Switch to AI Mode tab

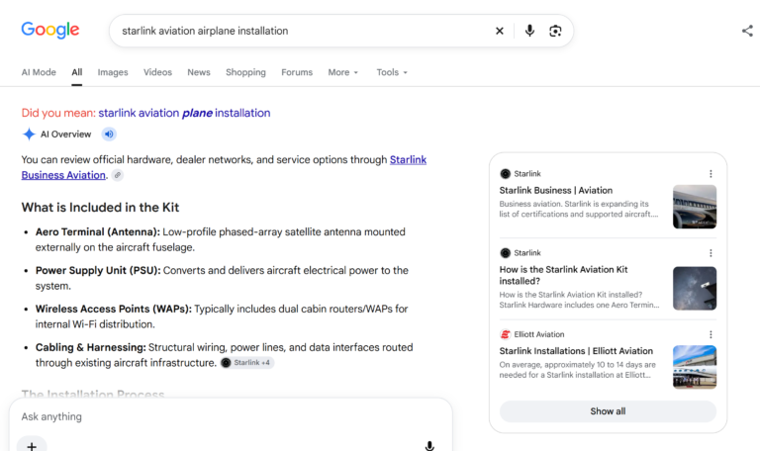pyautogui.click(x=39, y=72)
